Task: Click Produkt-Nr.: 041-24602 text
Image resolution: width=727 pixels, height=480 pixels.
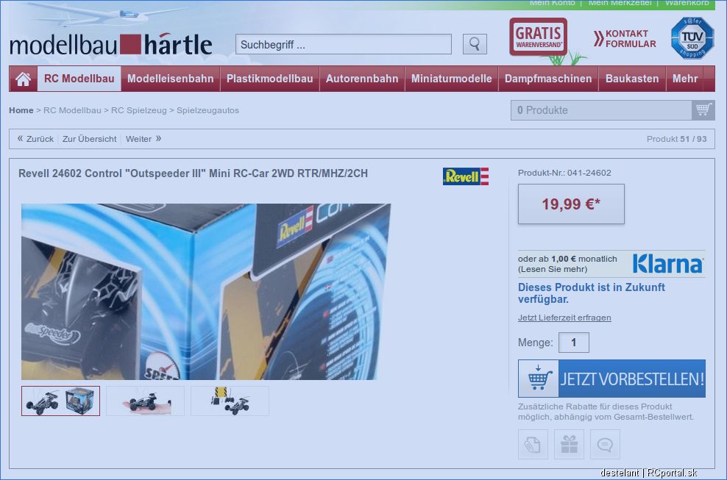Action: 564,173
